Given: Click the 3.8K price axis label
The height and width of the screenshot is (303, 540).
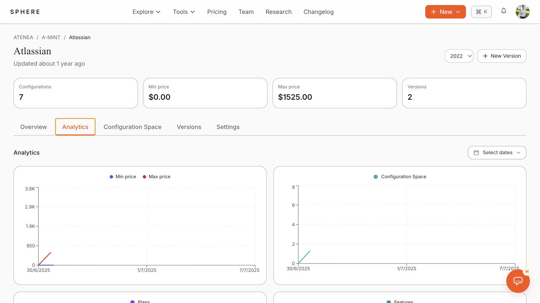Looking at the screenshot, I should pos(30,189).
